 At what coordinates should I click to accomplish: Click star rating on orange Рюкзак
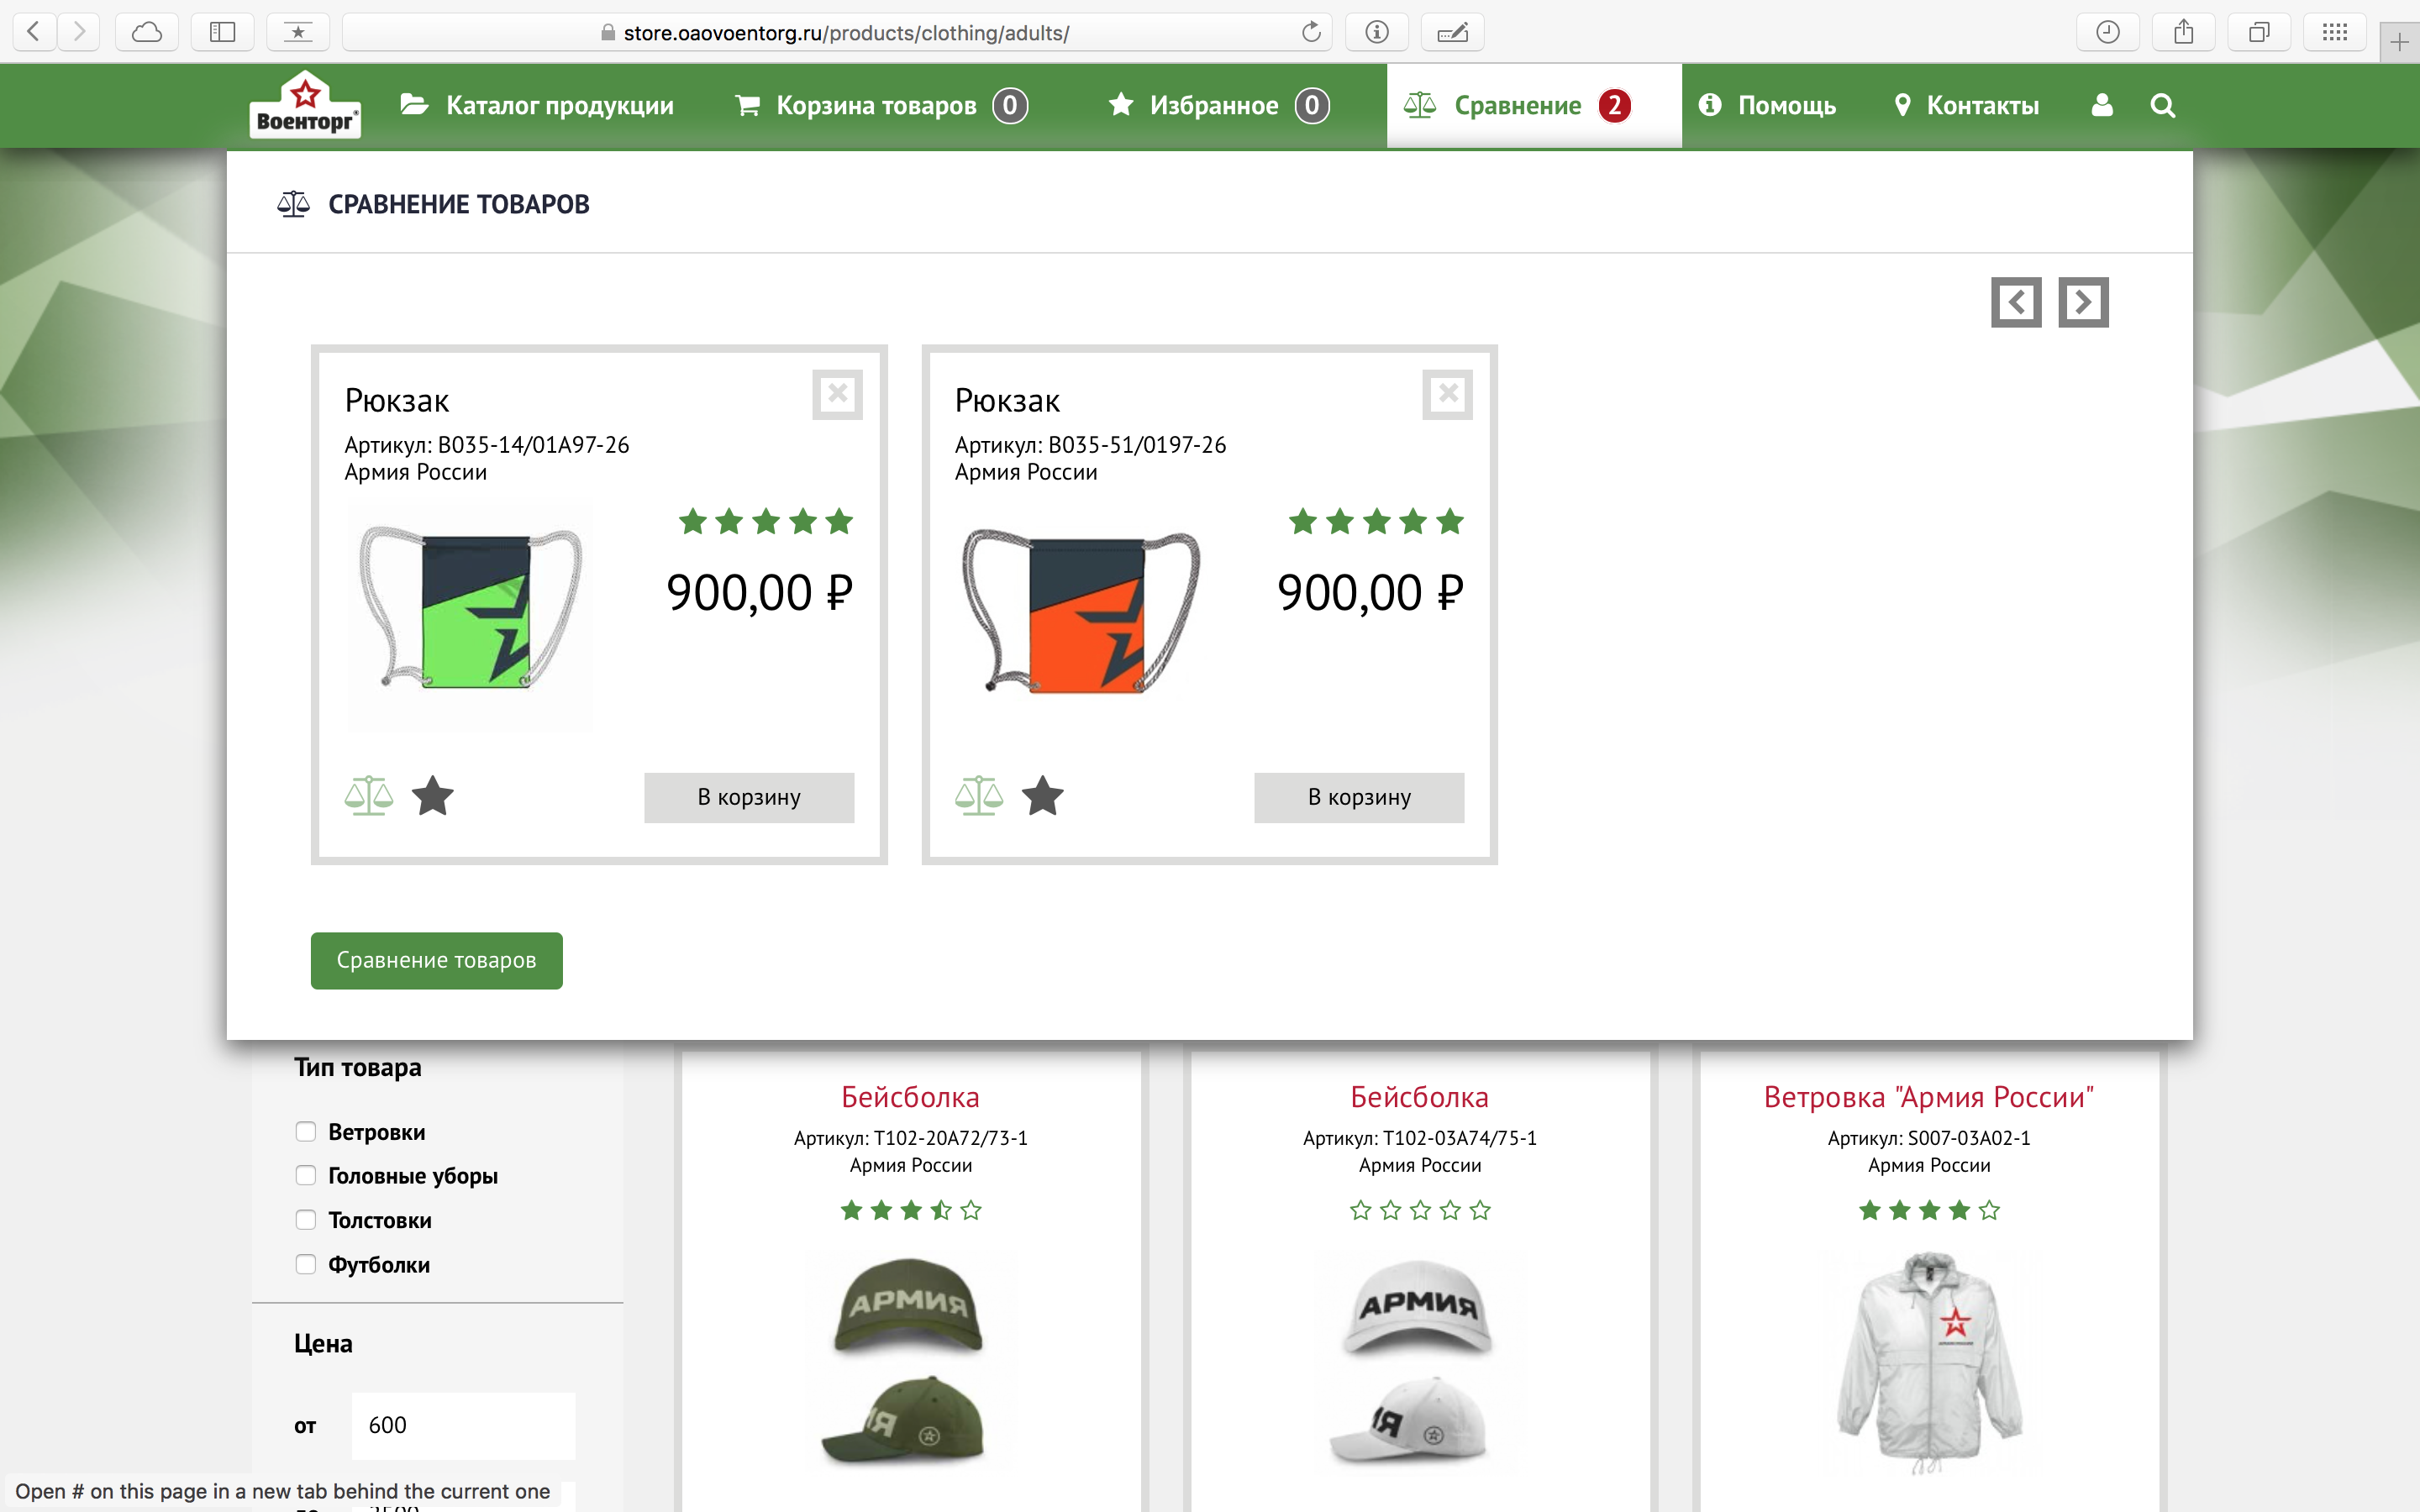click(x=1376, y=521)
